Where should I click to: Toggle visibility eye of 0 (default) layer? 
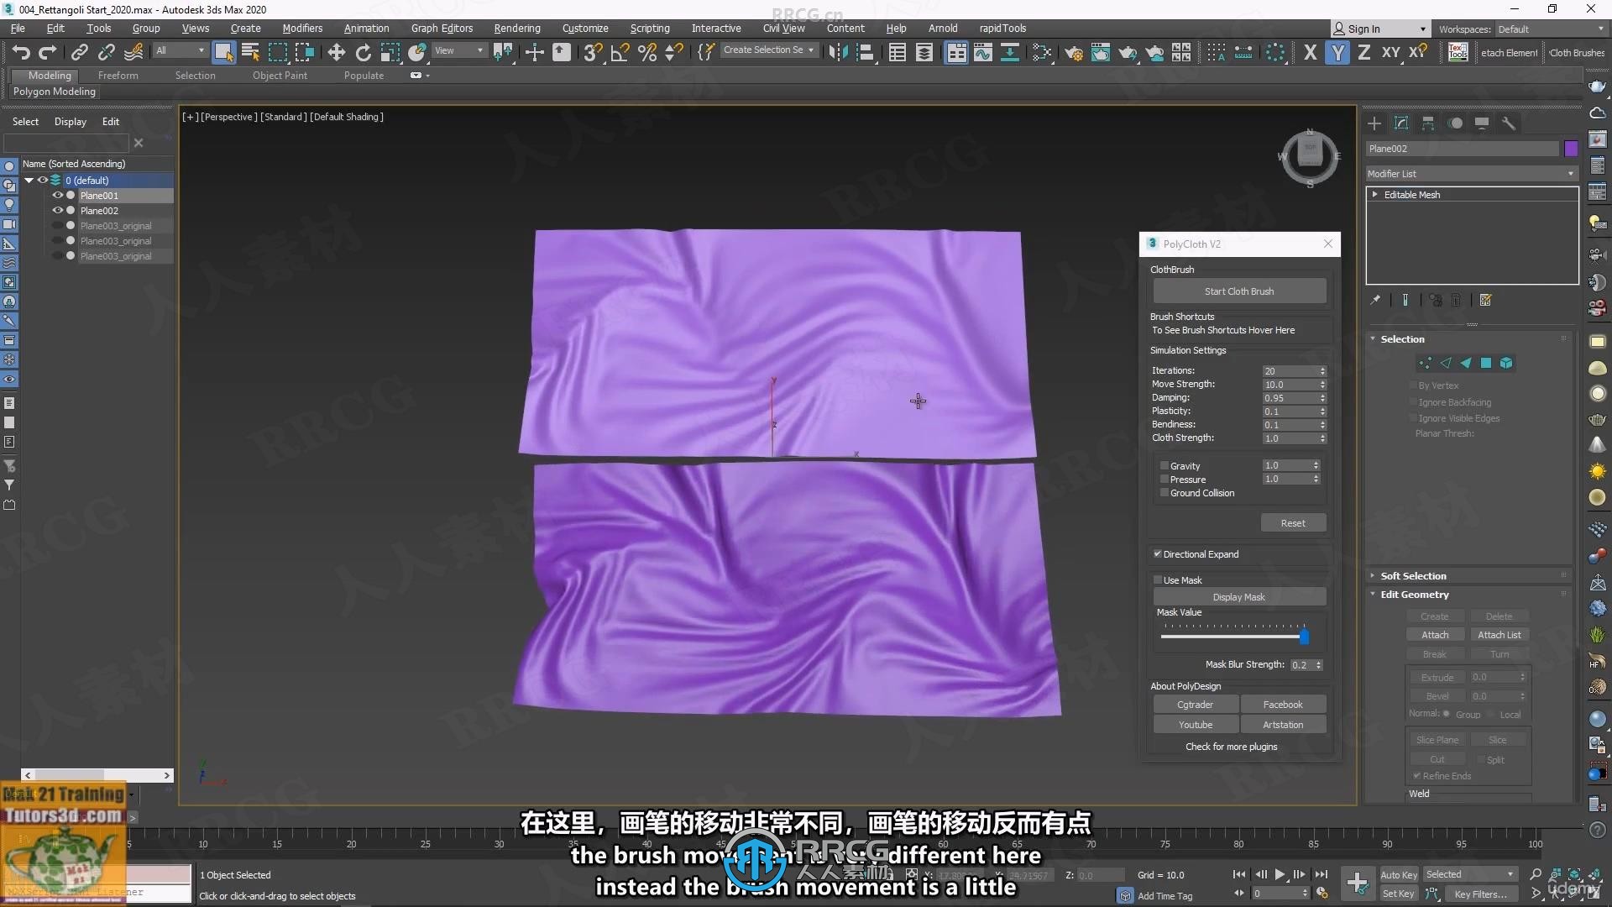point(42,181)
